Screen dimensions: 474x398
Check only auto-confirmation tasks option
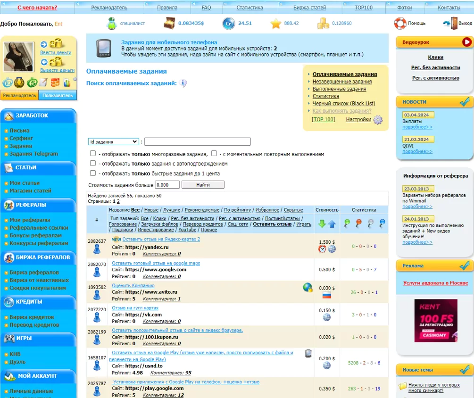coord(93,163)
